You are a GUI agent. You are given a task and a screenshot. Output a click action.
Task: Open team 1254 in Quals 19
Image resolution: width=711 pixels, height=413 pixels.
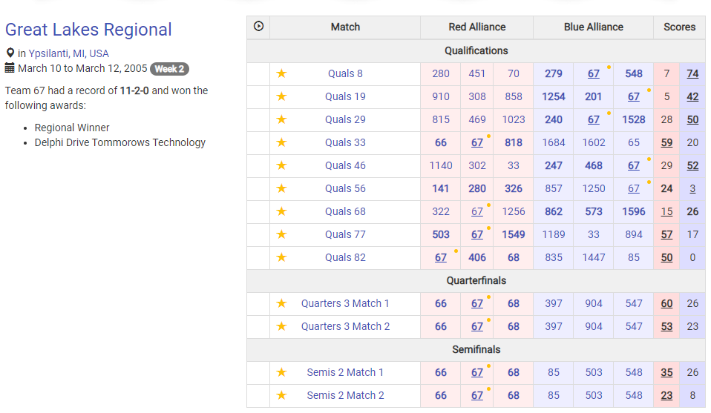coord(553,96)
